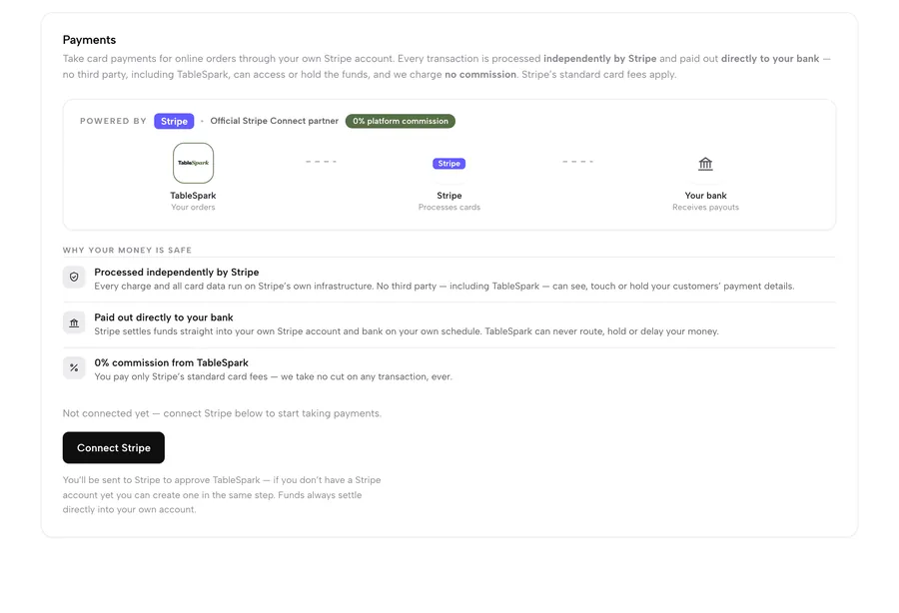Click the Connect Stripe button
899x613 pixels.
114,447
